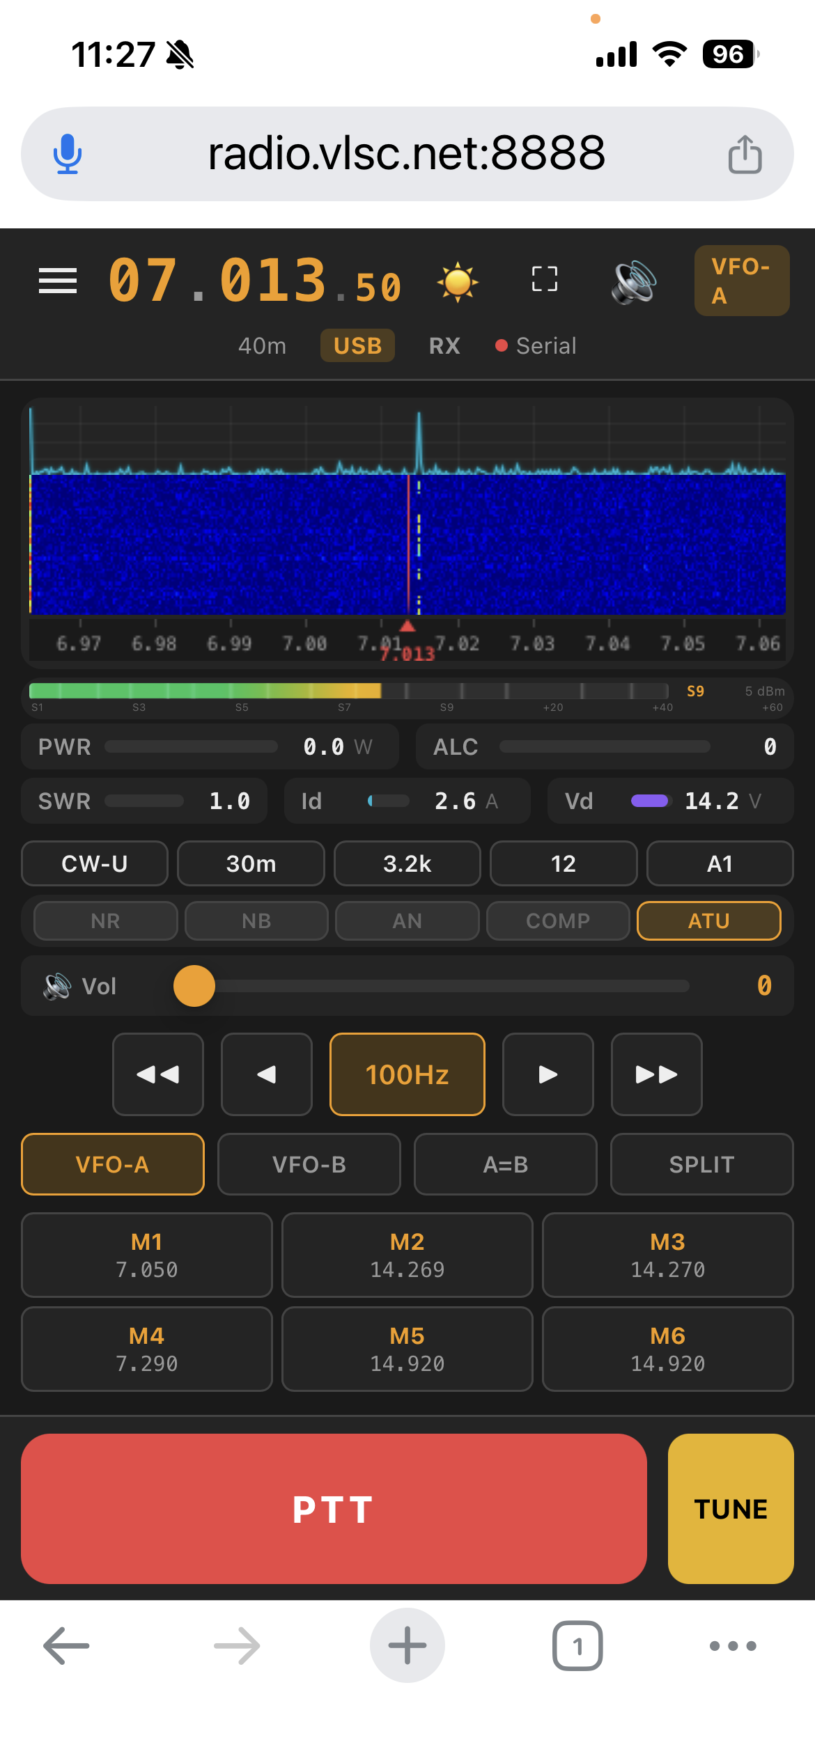Recall memory M5 14.920
This screenshot has width=815, height=1763.
[x=407, y=1349]
